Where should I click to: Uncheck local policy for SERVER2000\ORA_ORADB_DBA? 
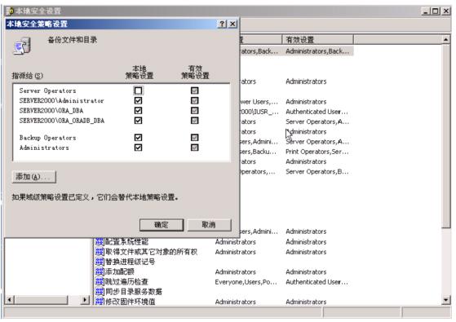coord(138,121)
